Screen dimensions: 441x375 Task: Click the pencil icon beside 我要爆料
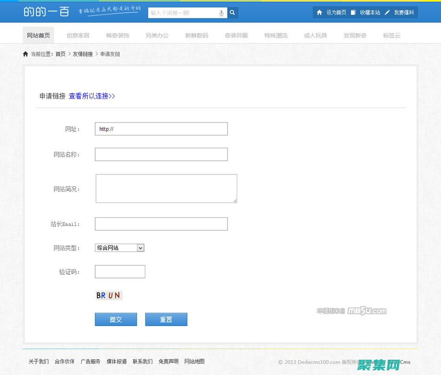[x=387, y=13]
